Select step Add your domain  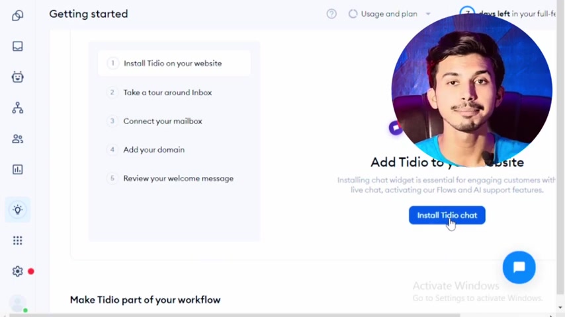[x=174, y=150]
